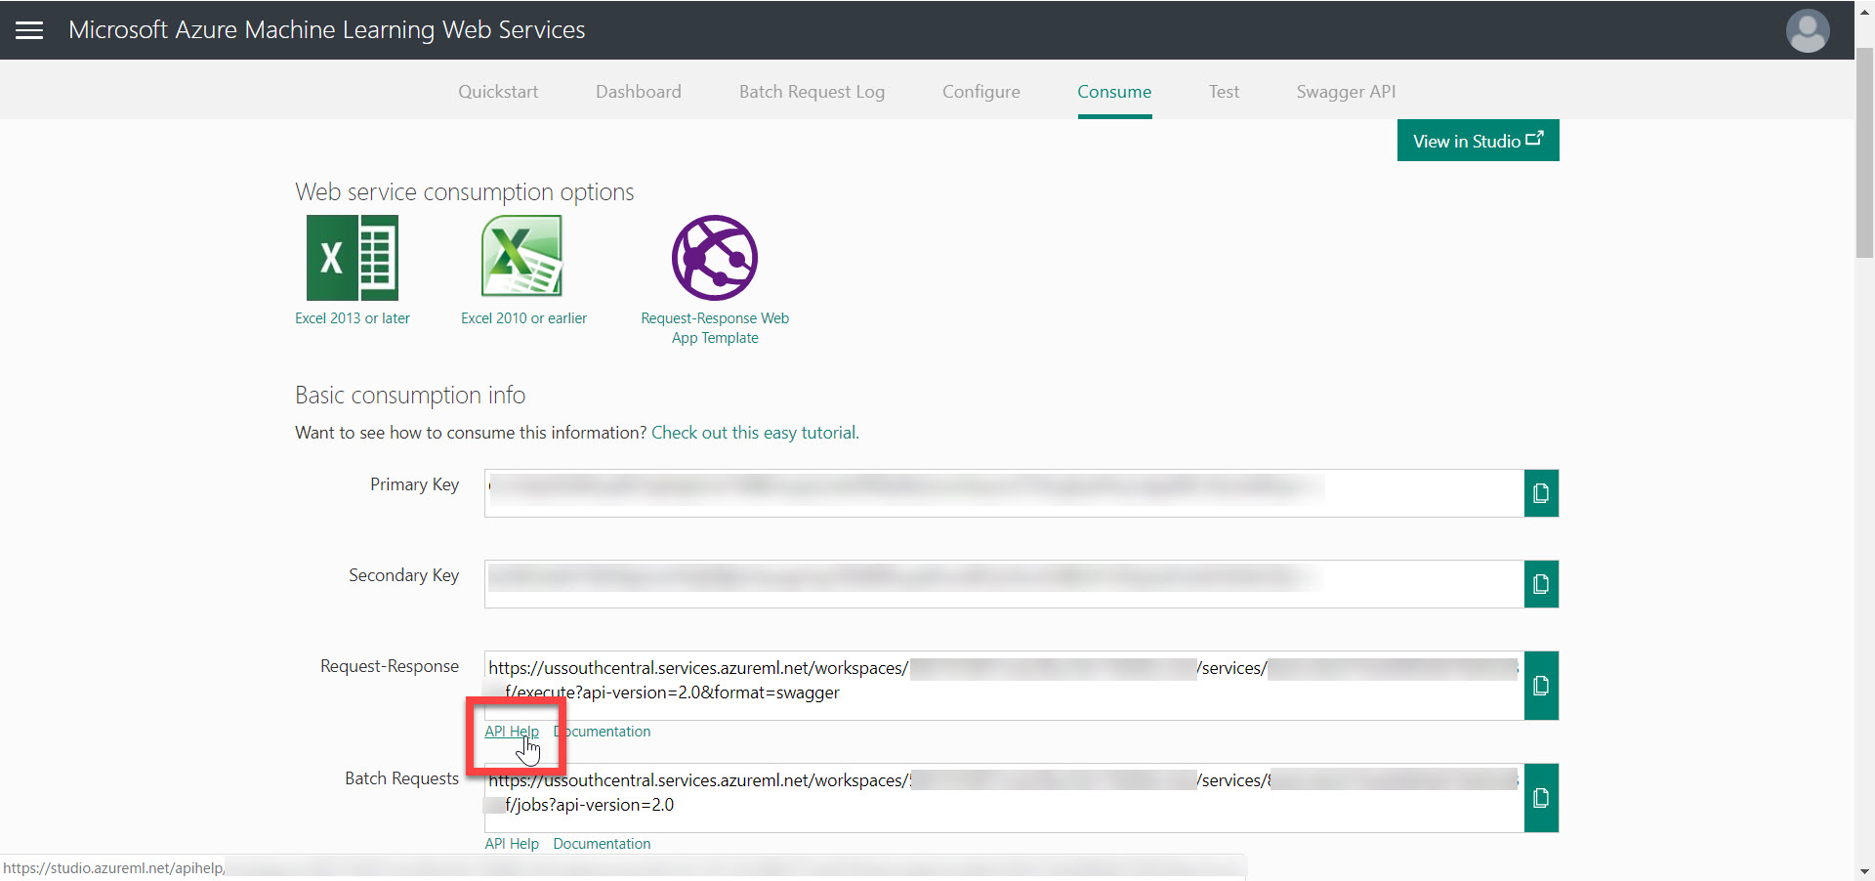Switch to the Dashboard tab
1875x881 pixels.
[x=639, y=92]
